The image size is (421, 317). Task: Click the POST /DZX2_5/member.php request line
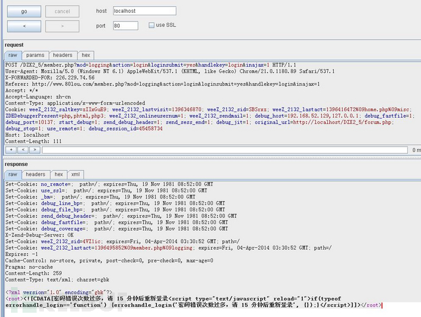click(151, 65)
